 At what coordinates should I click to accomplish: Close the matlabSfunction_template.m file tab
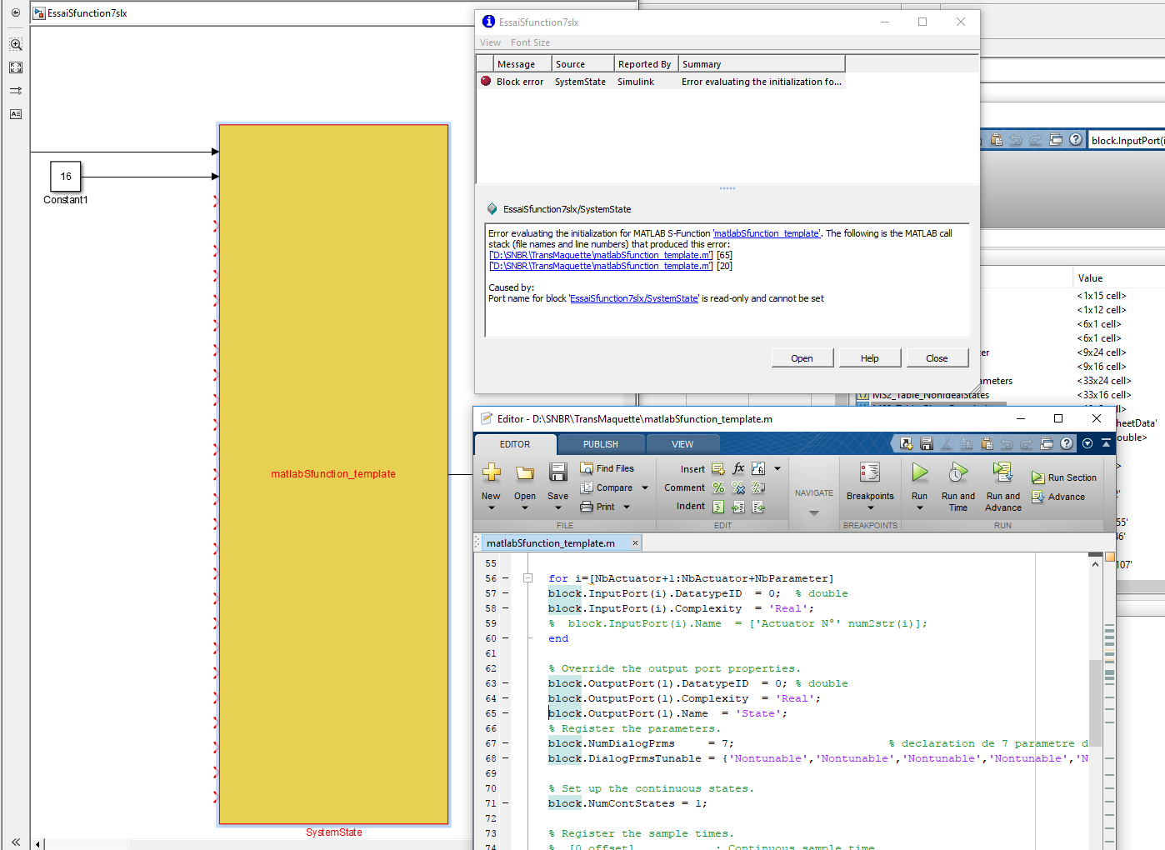(x=635, y=543)
